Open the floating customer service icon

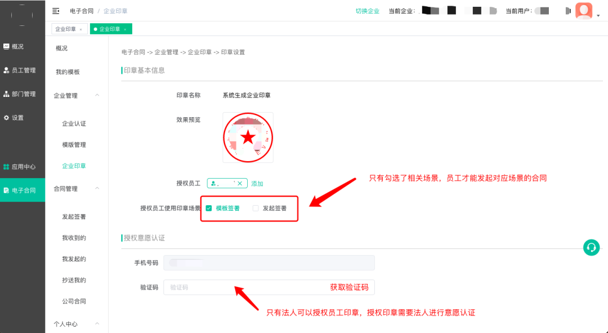click(x=591, y=247)
